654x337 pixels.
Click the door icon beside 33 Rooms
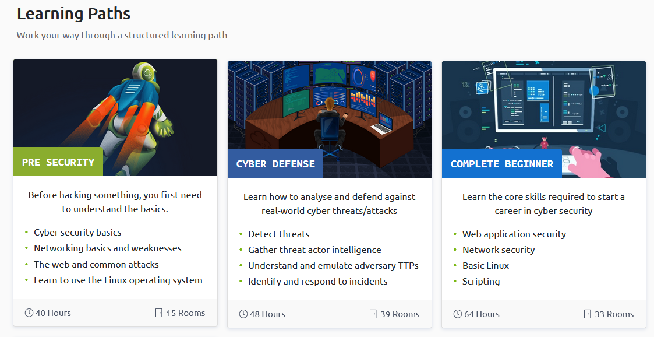[587, 314]
